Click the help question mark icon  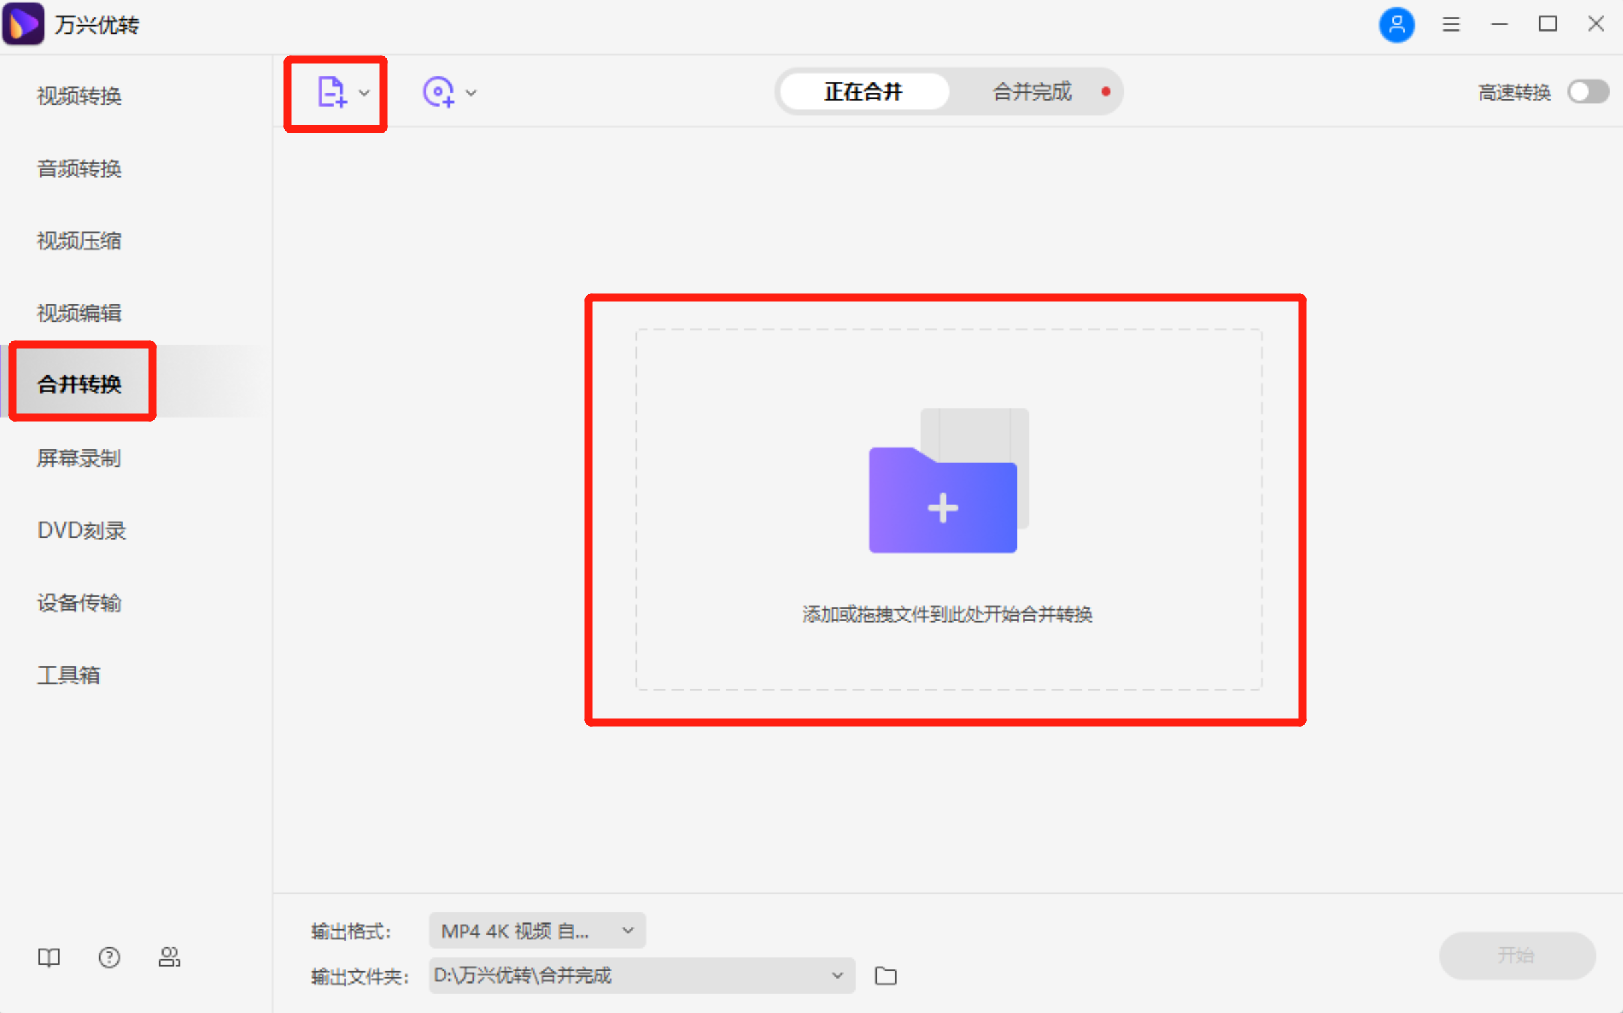pyautogui.click(x=109, y=957)
